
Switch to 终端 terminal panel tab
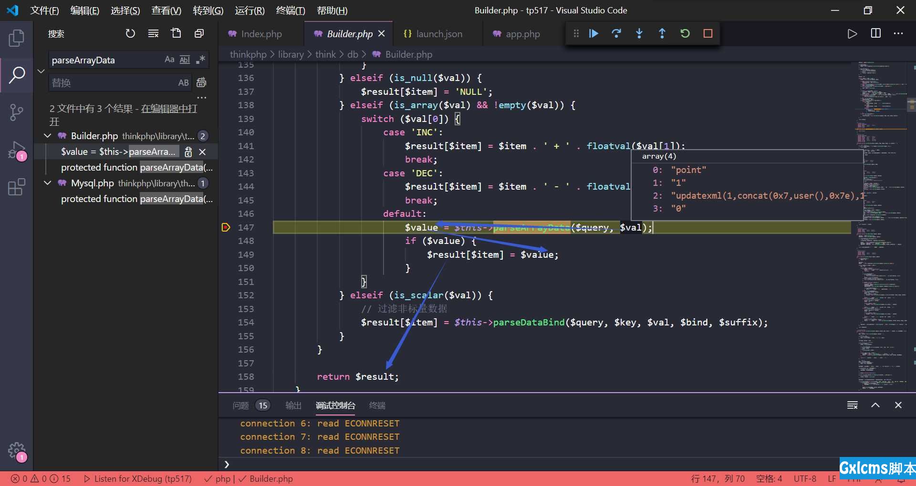click(x=377, y=405)
